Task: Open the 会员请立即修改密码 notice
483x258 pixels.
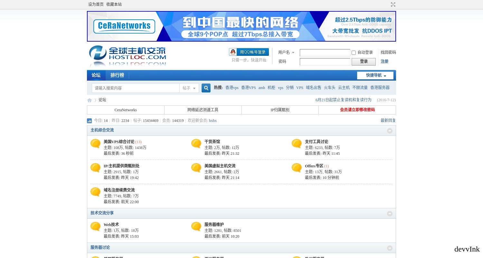Action: click(x=357, y=110)
